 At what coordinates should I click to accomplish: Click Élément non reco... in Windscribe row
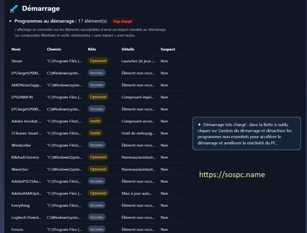tap(138, 145)
